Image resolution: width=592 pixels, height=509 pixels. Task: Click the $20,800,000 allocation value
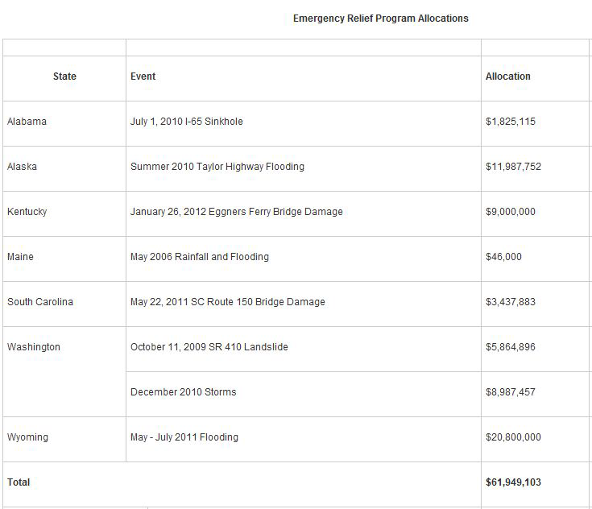click(x=513, y=437)
